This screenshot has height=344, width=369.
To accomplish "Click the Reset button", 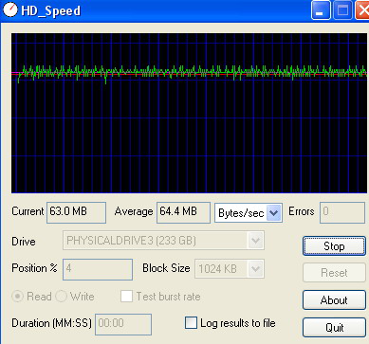I will (x=334, y=272).
